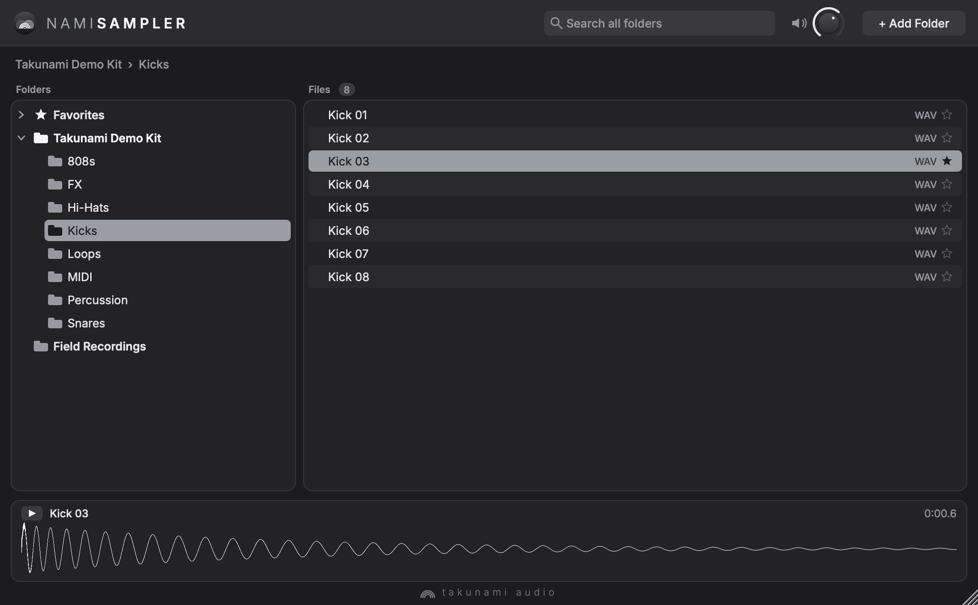
Task: Open the Snares folder
Action: pyautogui.click(x=168, y=323)
